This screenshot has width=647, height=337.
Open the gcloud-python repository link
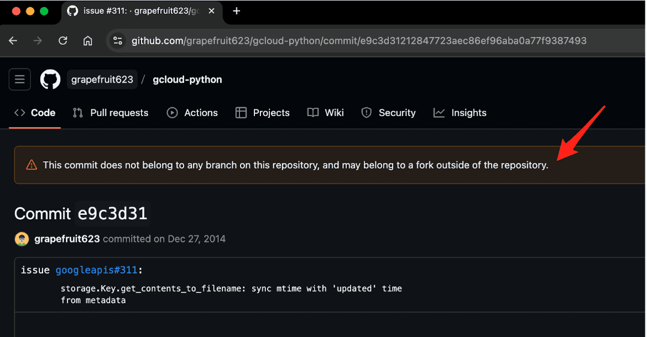click(187, 80)
